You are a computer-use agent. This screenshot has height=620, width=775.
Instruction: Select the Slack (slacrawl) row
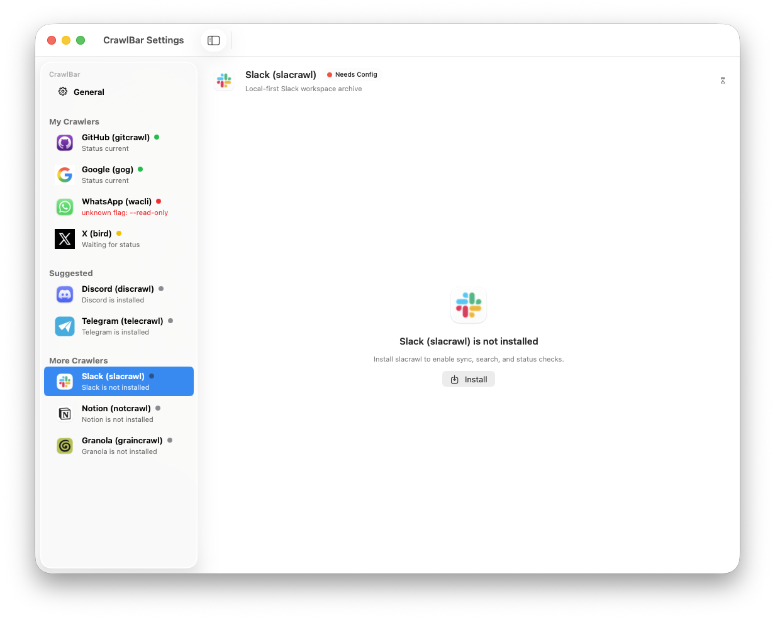click(x=119, y=382)
